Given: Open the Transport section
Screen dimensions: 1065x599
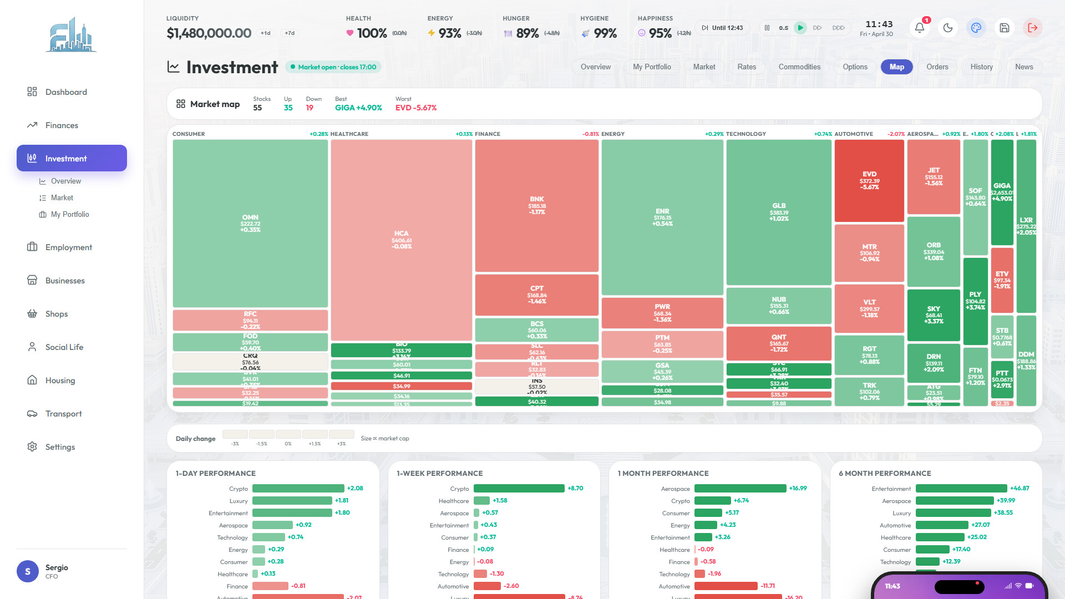Looking at the screenshot, I should point(72,414).
